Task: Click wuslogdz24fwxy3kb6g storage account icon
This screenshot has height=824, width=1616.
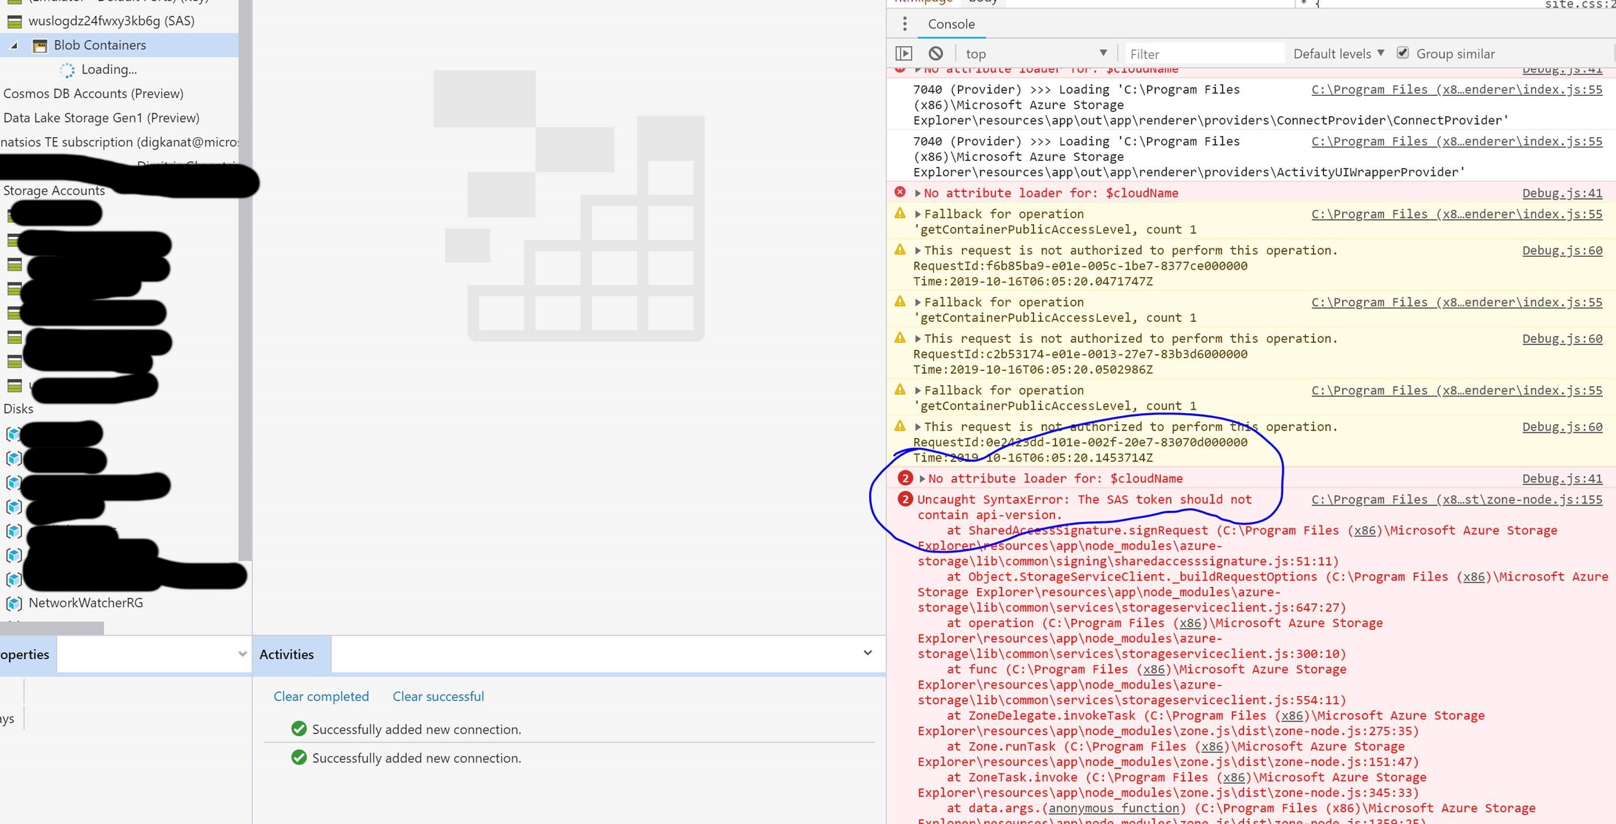Action: (15, 22)
